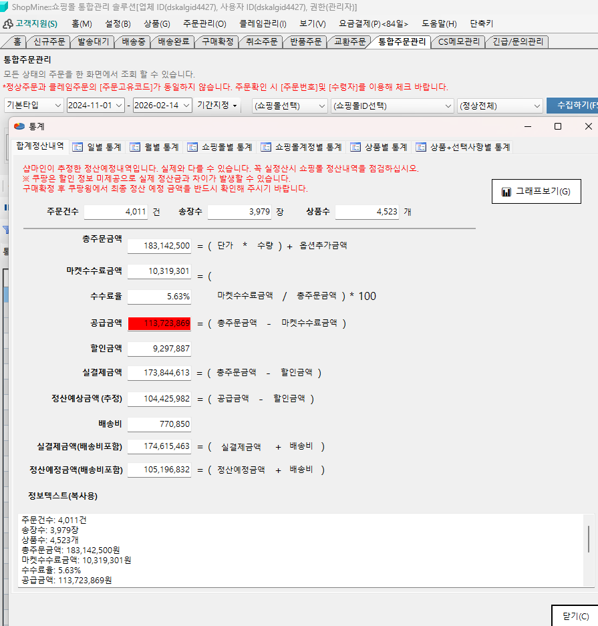Open the 주문관리(O) menu
The width and height of the screenshot is (598, 626).
tap(204, 24)
